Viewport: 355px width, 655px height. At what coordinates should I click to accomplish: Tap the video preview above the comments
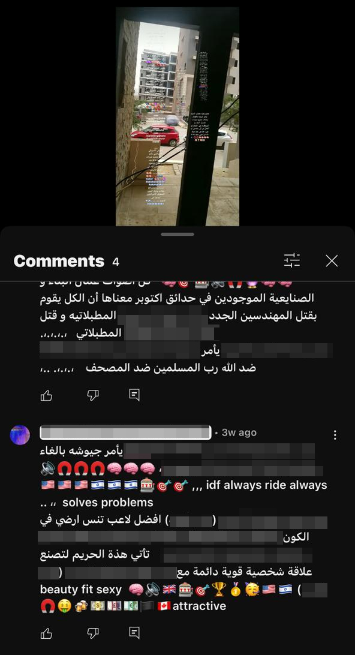pyautogui.click(x=177, y=116)
